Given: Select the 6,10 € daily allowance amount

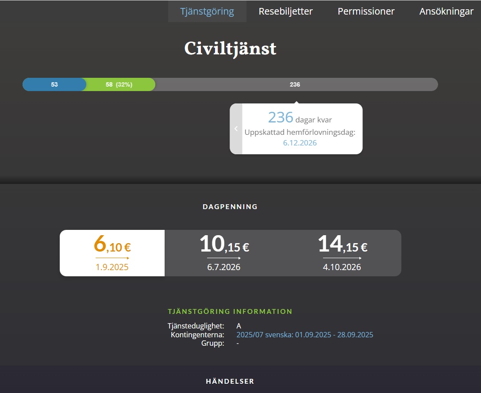Looking at the screenshot, I should [112, 244].
